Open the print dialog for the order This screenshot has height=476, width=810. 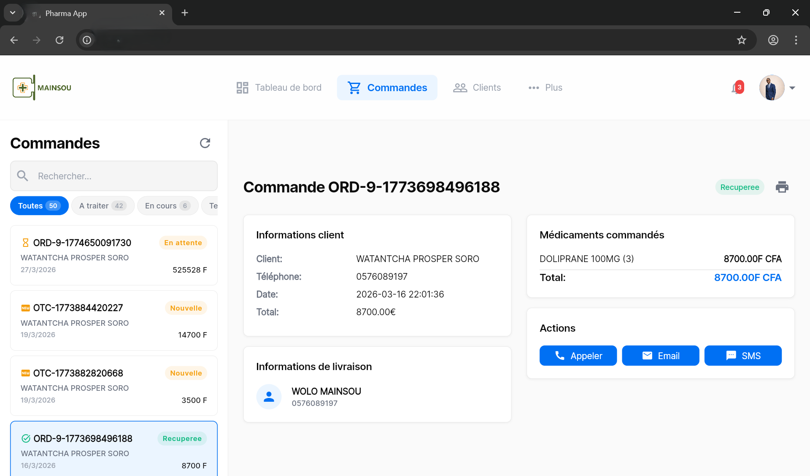(783, 187)
